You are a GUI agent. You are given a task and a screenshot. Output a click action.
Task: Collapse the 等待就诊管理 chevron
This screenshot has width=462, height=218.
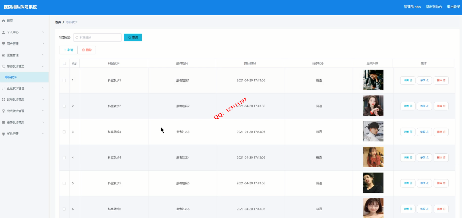tap(43, 66)
